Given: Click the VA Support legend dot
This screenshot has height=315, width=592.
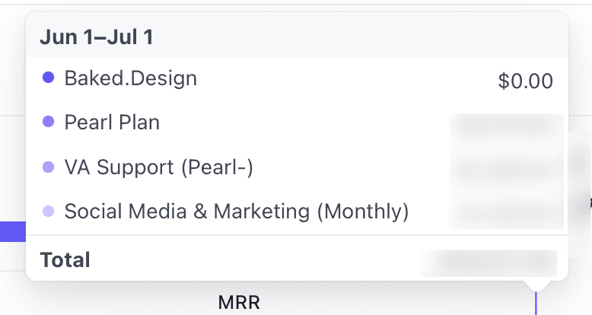Looking at the screenshot, I should pyautogui.click(x=48, y=167).
